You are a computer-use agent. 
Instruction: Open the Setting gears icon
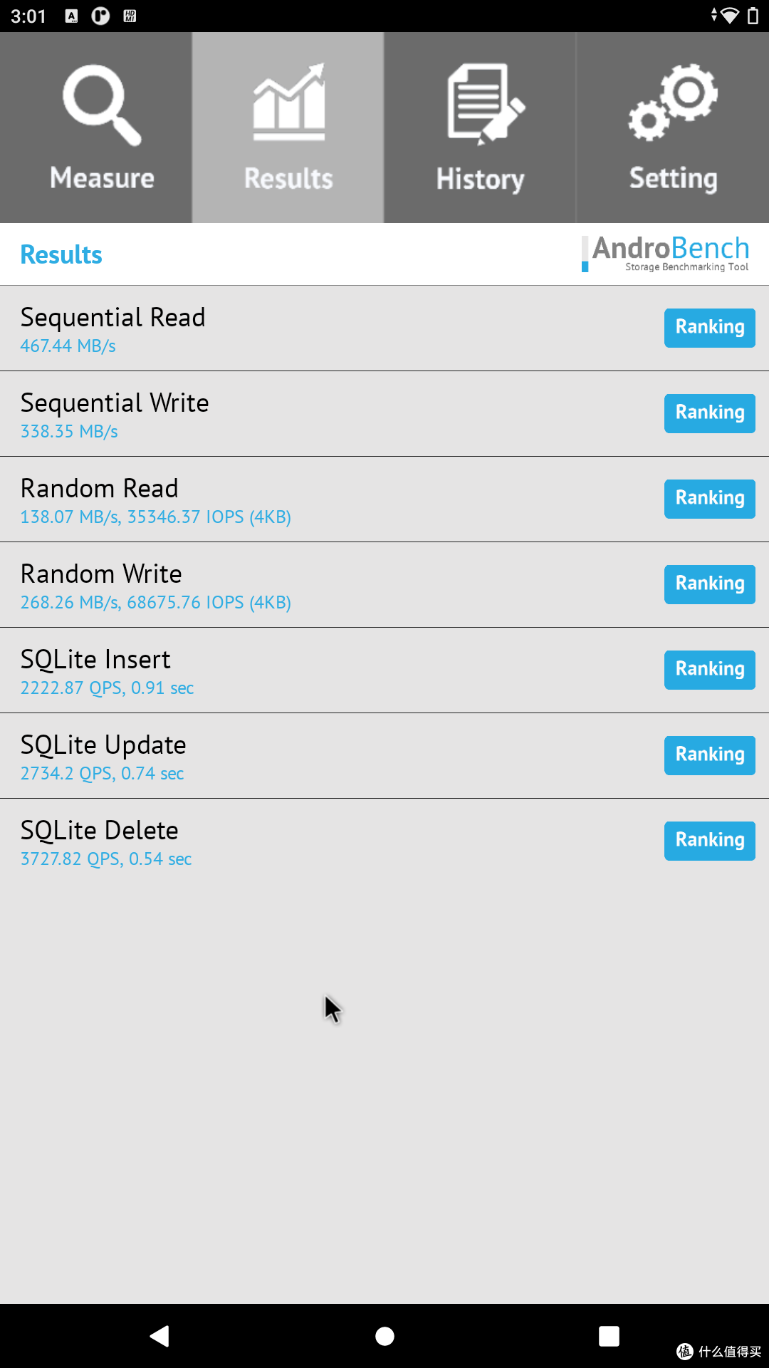(674, 102)
